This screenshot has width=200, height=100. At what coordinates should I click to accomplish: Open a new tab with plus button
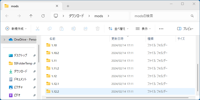(68, 6)
